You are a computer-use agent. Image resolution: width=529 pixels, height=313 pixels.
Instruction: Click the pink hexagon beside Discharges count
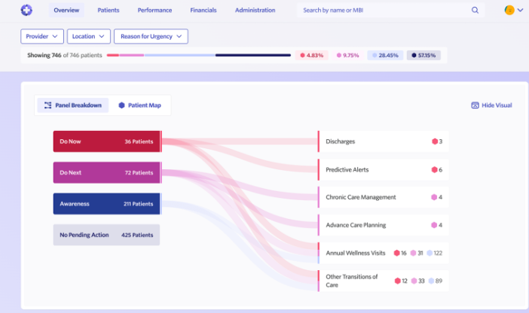pyautogui.click(x=434, y=141)
